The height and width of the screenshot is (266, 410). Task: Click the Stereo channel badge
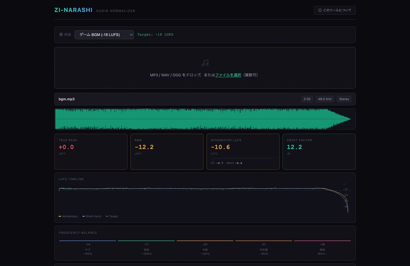344,99
